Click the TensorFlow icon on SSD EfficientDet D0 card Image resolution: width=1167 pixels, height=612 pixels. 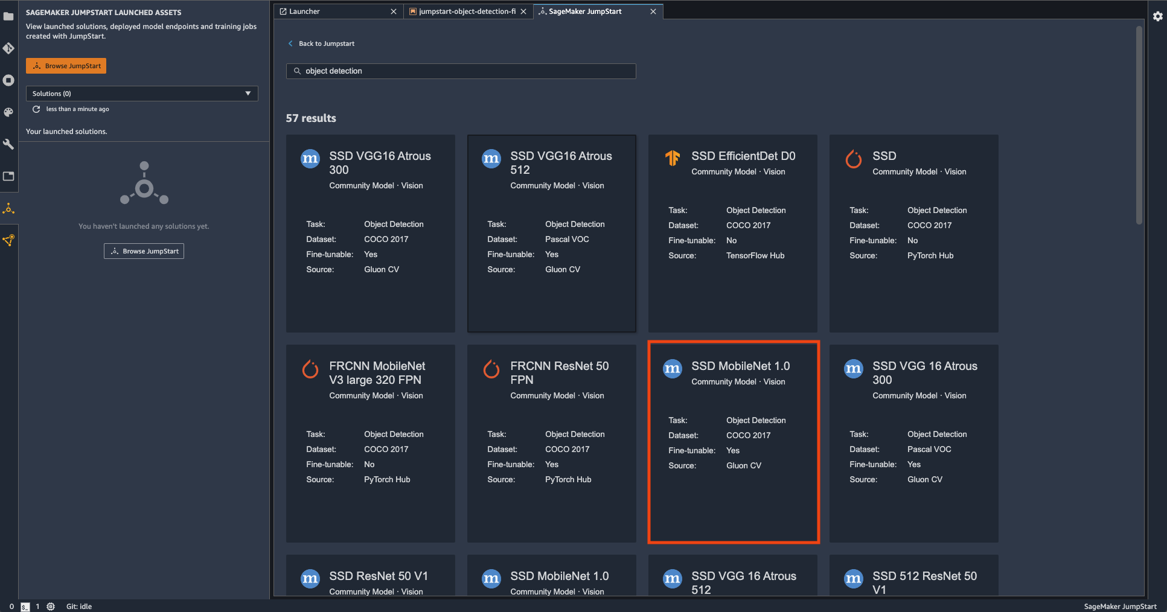pyautogui.click(x=673, y=158)
